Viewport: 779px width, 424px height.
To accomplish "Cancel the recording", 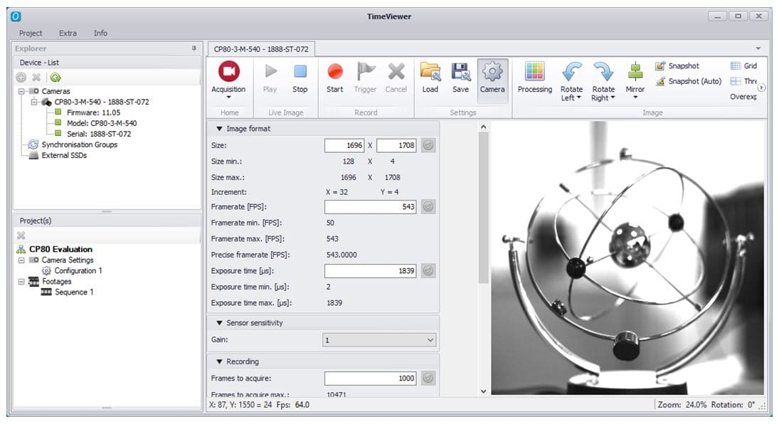I will [396, 78].
